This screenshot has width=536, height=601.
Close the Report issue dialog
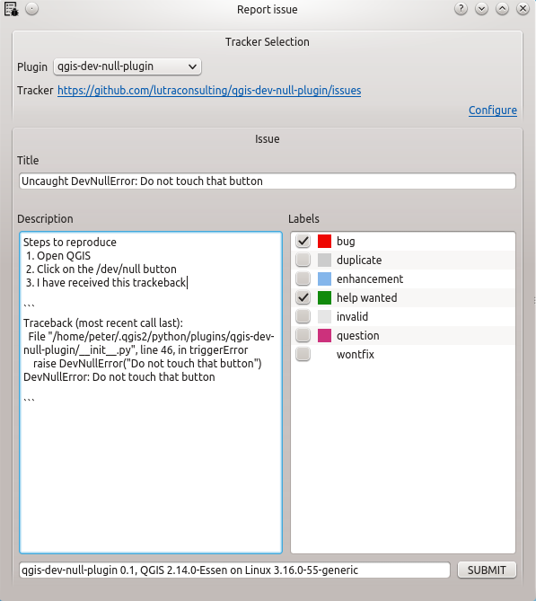[x=523, y=9]
